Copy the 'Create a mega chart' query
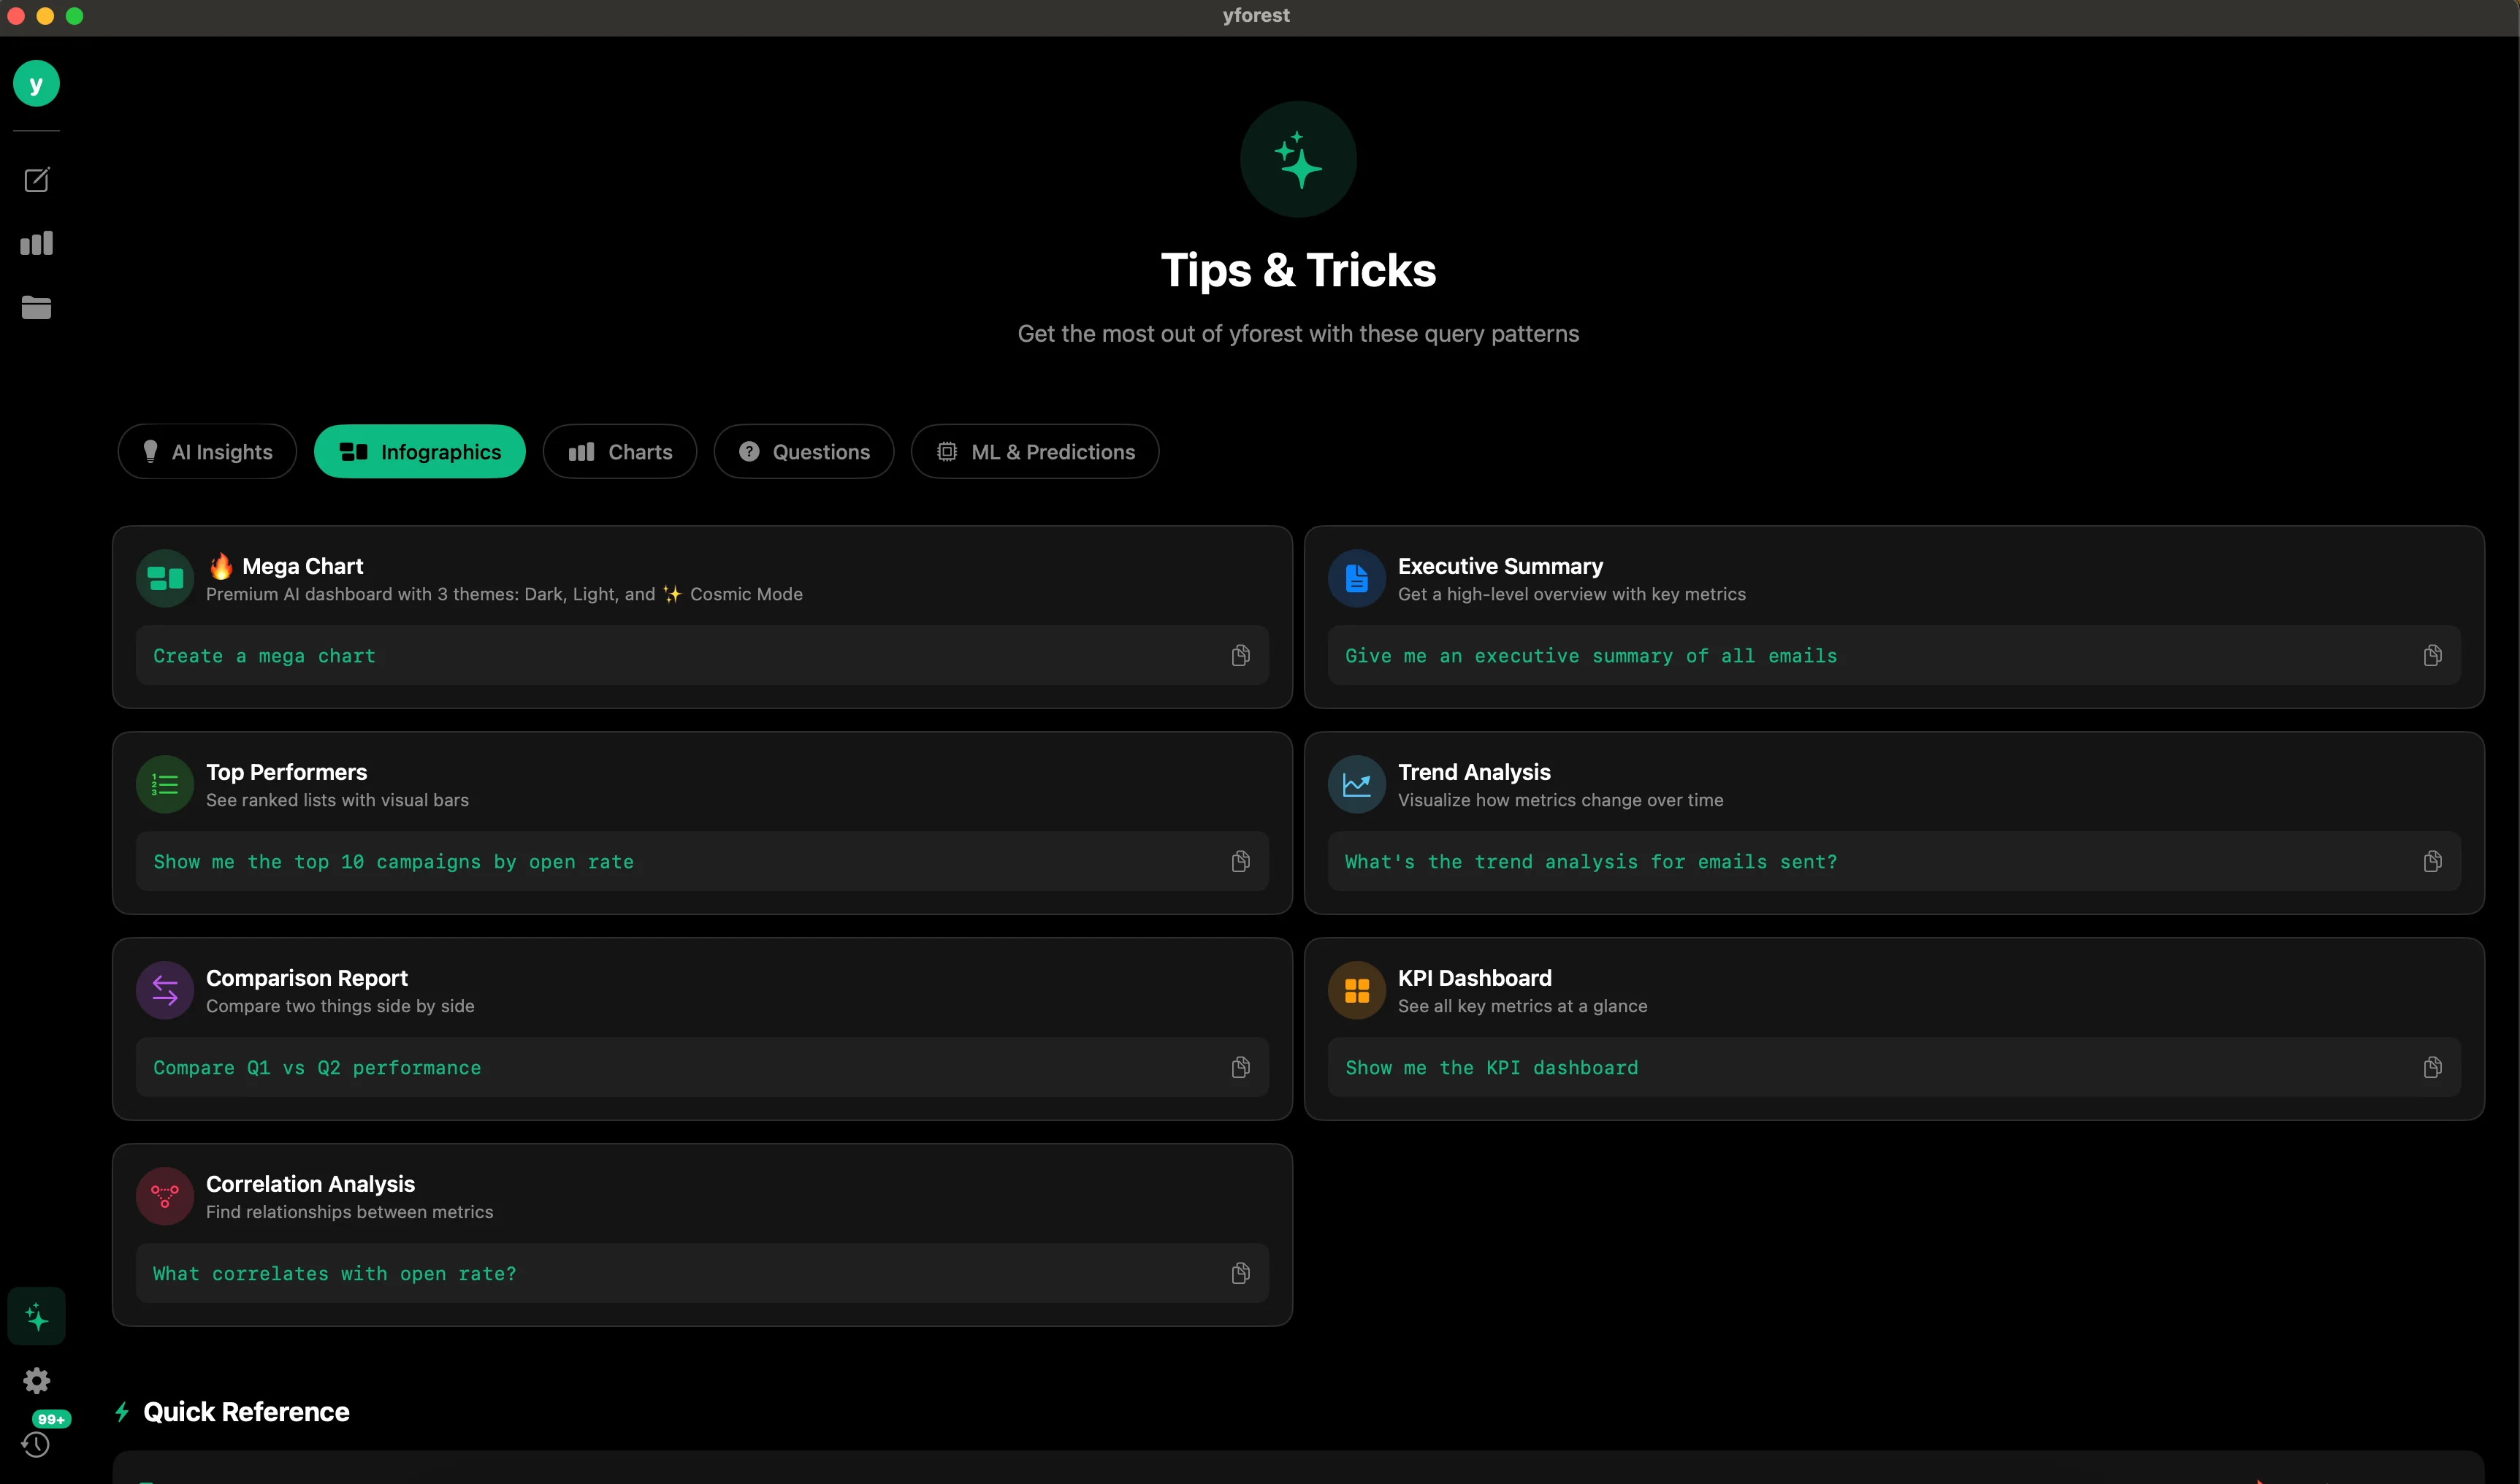 [x=1240, y=656]
